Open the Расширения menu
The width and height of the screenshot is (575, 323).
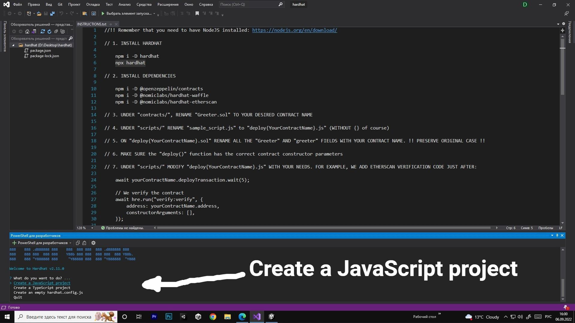[168, 4]
